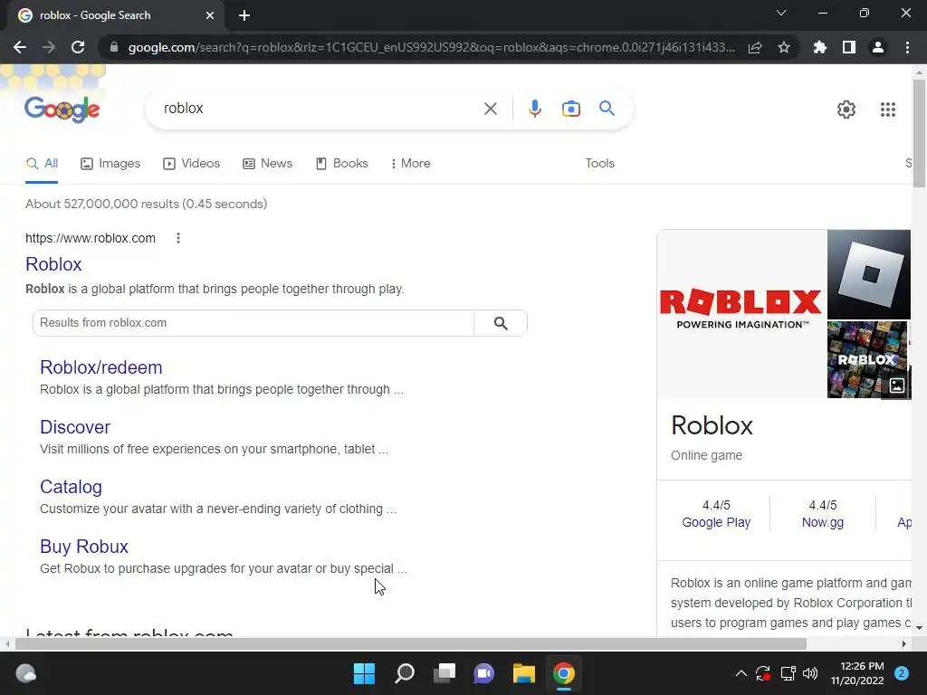
Task: Open Teams Chat on taskbar
Action: click(x=483, y=673)
